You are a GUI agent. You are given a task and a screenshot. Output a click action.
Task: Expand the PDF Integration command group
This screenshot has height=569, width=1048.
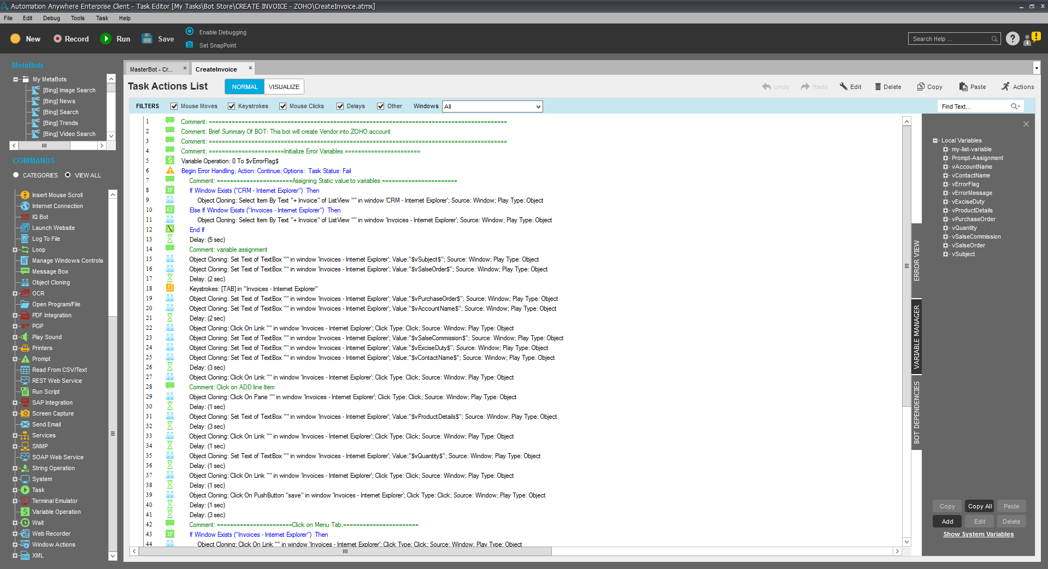[15, 315]
